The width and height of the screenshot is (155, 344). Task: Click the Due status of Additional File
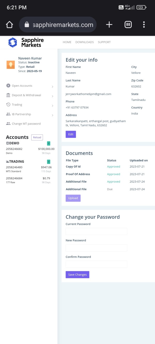tap(110, 189)
